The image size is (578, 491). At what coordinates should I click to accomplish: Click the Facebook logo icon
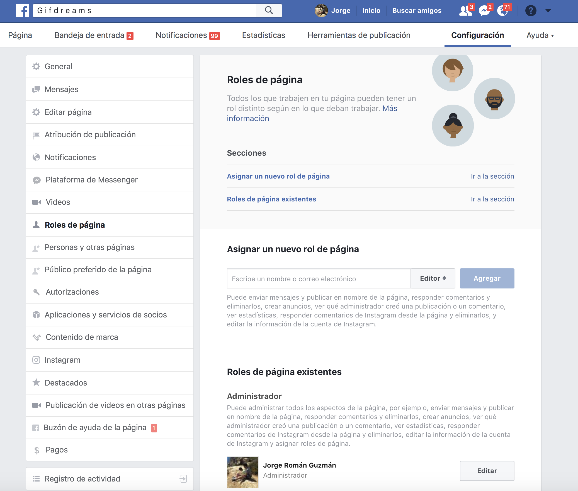tap(22, 11)
